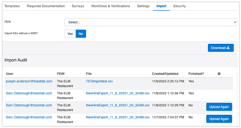Go to the Surveys tab
Viewport: 241px width, 128px height.
[78, 6]
